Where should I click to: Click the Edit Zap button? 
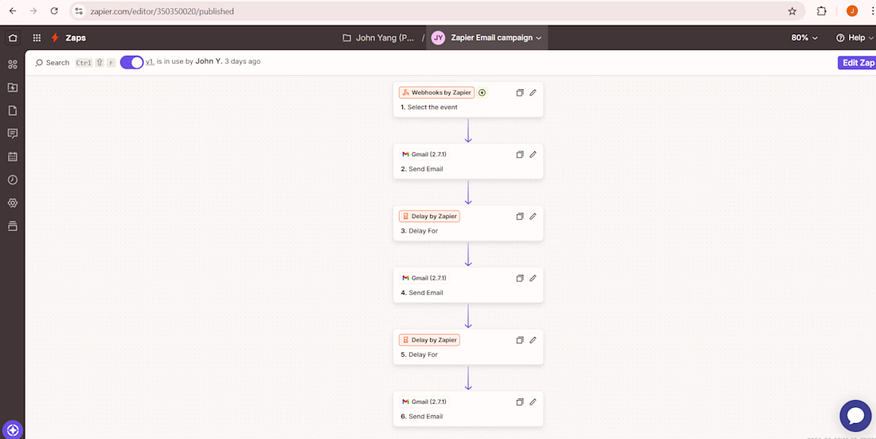pos(857,63)
